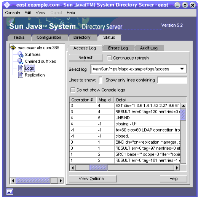Click the Chained suffixes icon
This screenshot has height=198, width=198.
(x=21, y=61)
